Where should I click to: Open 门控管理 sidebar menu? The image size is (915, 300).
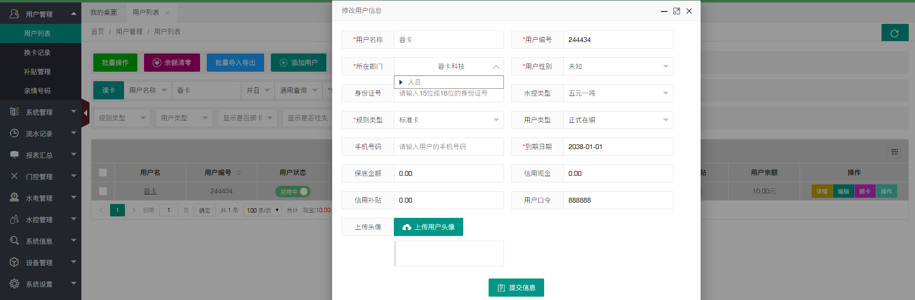click(40, 177)
